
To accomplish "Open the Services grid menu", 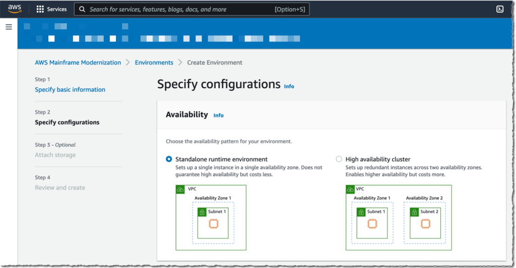I will tap(40, 9).
